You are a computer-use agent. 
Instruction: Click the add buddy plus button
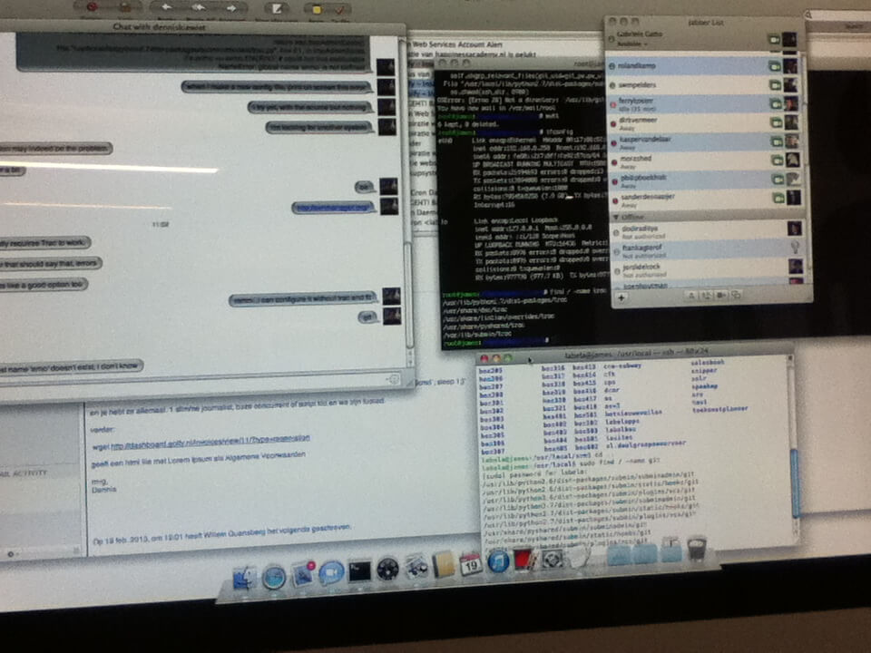point(621,297)
